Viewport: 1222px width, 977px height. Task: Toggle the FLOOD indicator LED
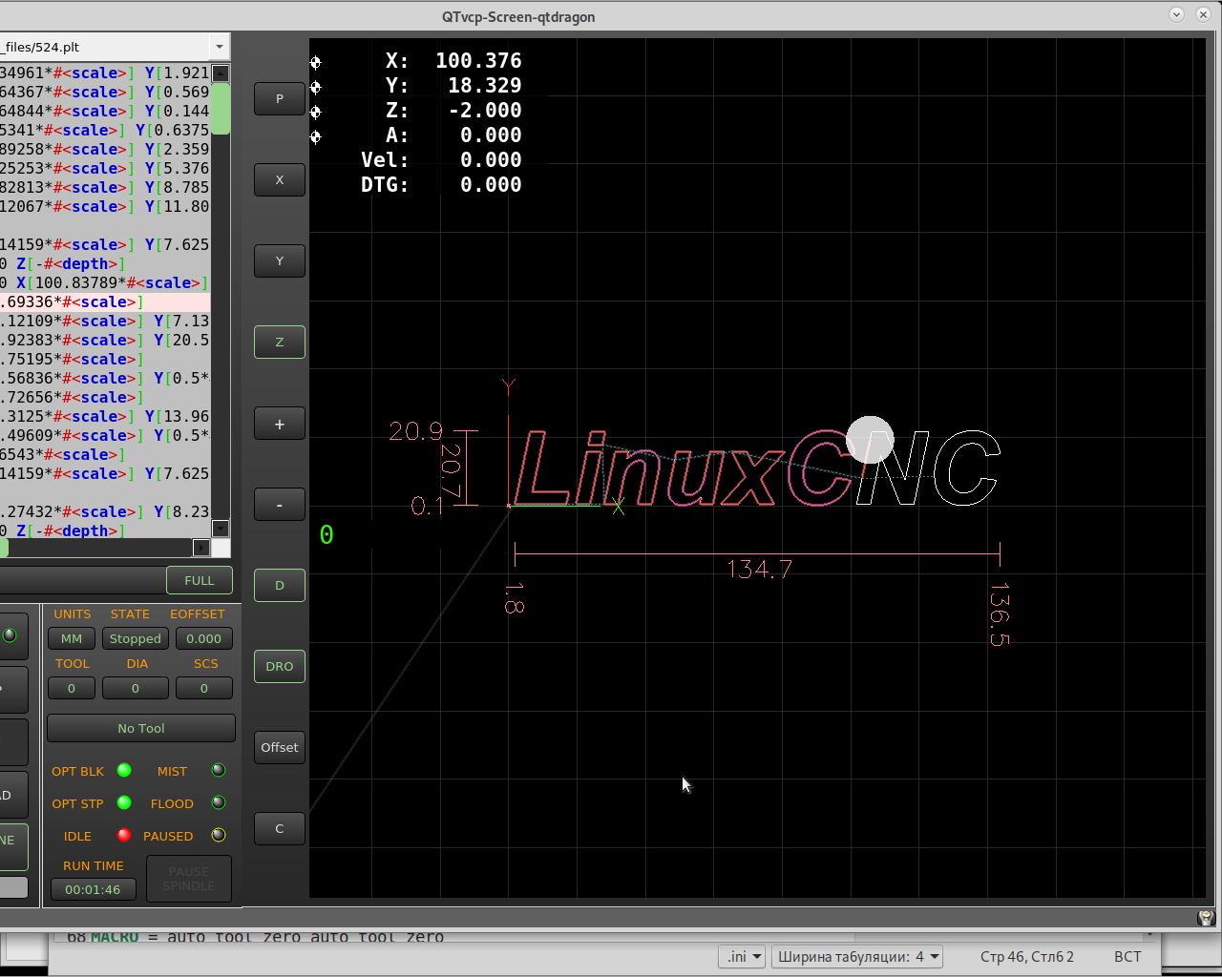pos(219,802)
